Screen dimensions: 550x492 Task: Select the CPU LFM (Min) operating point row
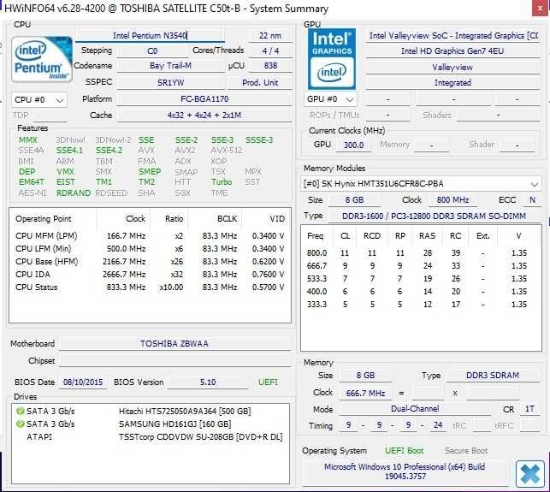(150, 249)
